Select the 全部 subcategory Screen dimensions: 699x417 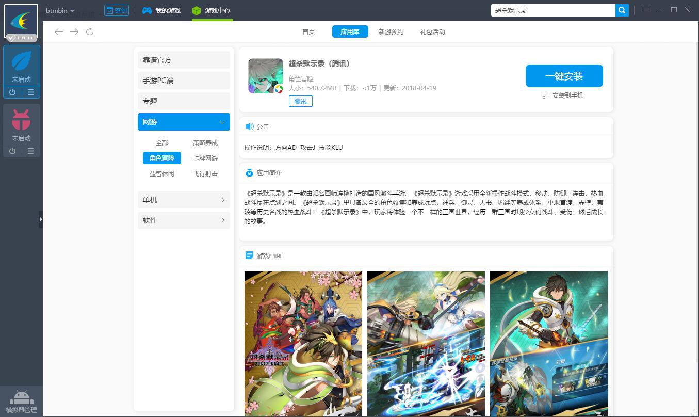(162, 143)
